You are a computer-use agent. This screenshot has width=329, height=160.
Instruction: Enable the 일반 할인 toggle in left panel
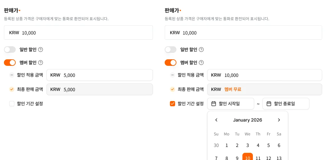pos(10,50)
